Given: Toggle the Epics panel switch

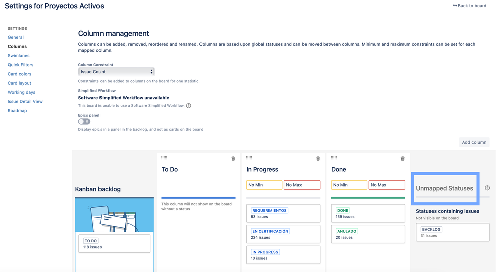Looking at the screenshot, I should (x=84, y=122).
